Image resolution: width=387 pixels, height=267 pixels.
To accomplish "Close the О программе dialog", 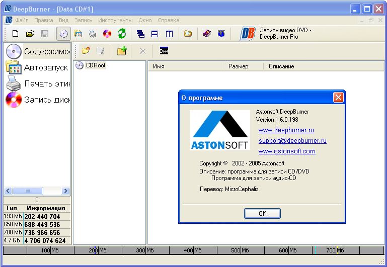I will coord(338,98).
